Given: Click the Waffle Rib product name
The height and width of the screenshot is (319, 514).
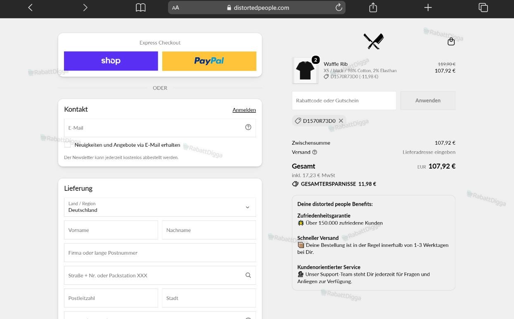Looking at the screenshot, I should click(x=336, y=64).
